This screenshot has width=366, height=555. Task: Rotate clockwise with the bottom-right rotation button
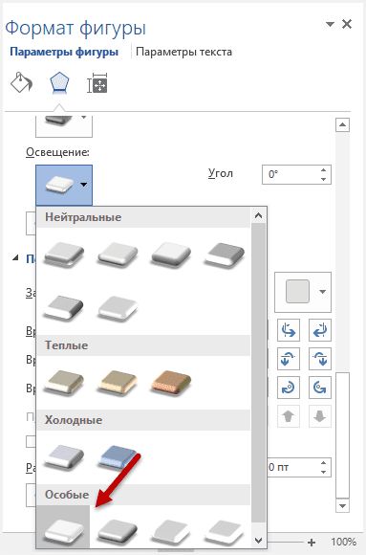pyautogui.click(x=320, y=388)
